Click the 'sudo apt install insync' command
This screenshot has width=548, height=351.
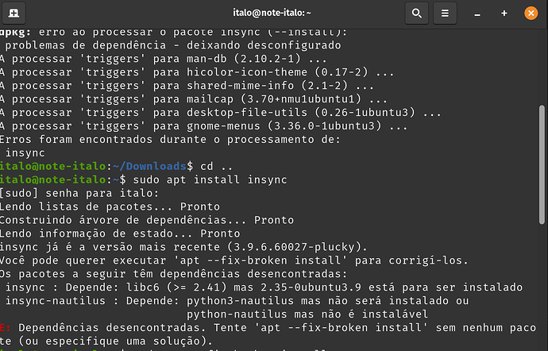(210, 179)
